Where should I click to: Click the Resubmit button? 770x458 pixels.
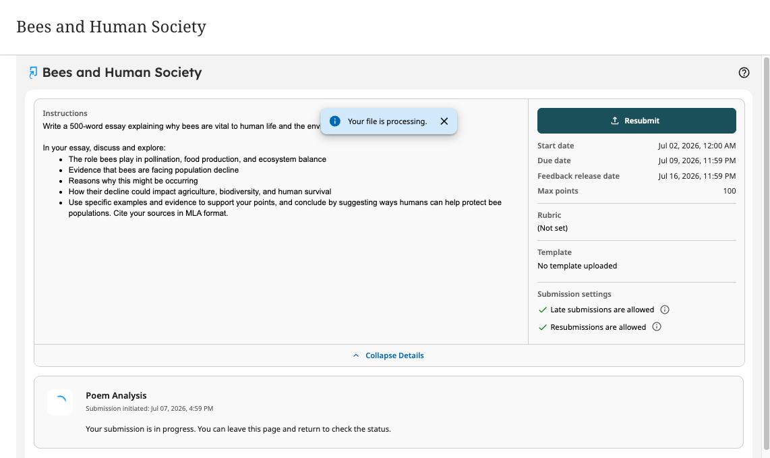tap(636, 121)
